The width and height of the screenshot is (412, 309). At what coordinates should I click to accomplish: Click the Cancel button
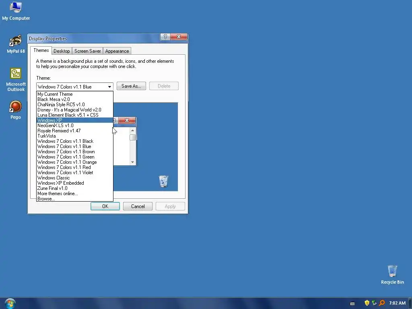pos(138,206)
